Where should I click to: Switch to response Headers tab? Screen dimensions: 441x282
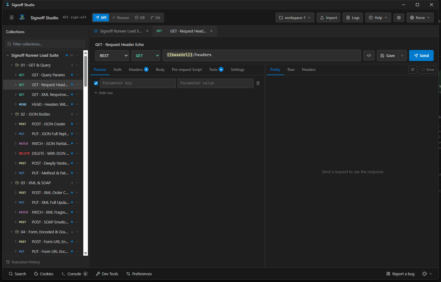309,70
